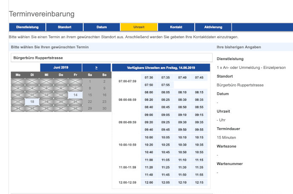Pick the 12:15 time slot
This screenshot has height=194, width=293.
coord(199,183)
